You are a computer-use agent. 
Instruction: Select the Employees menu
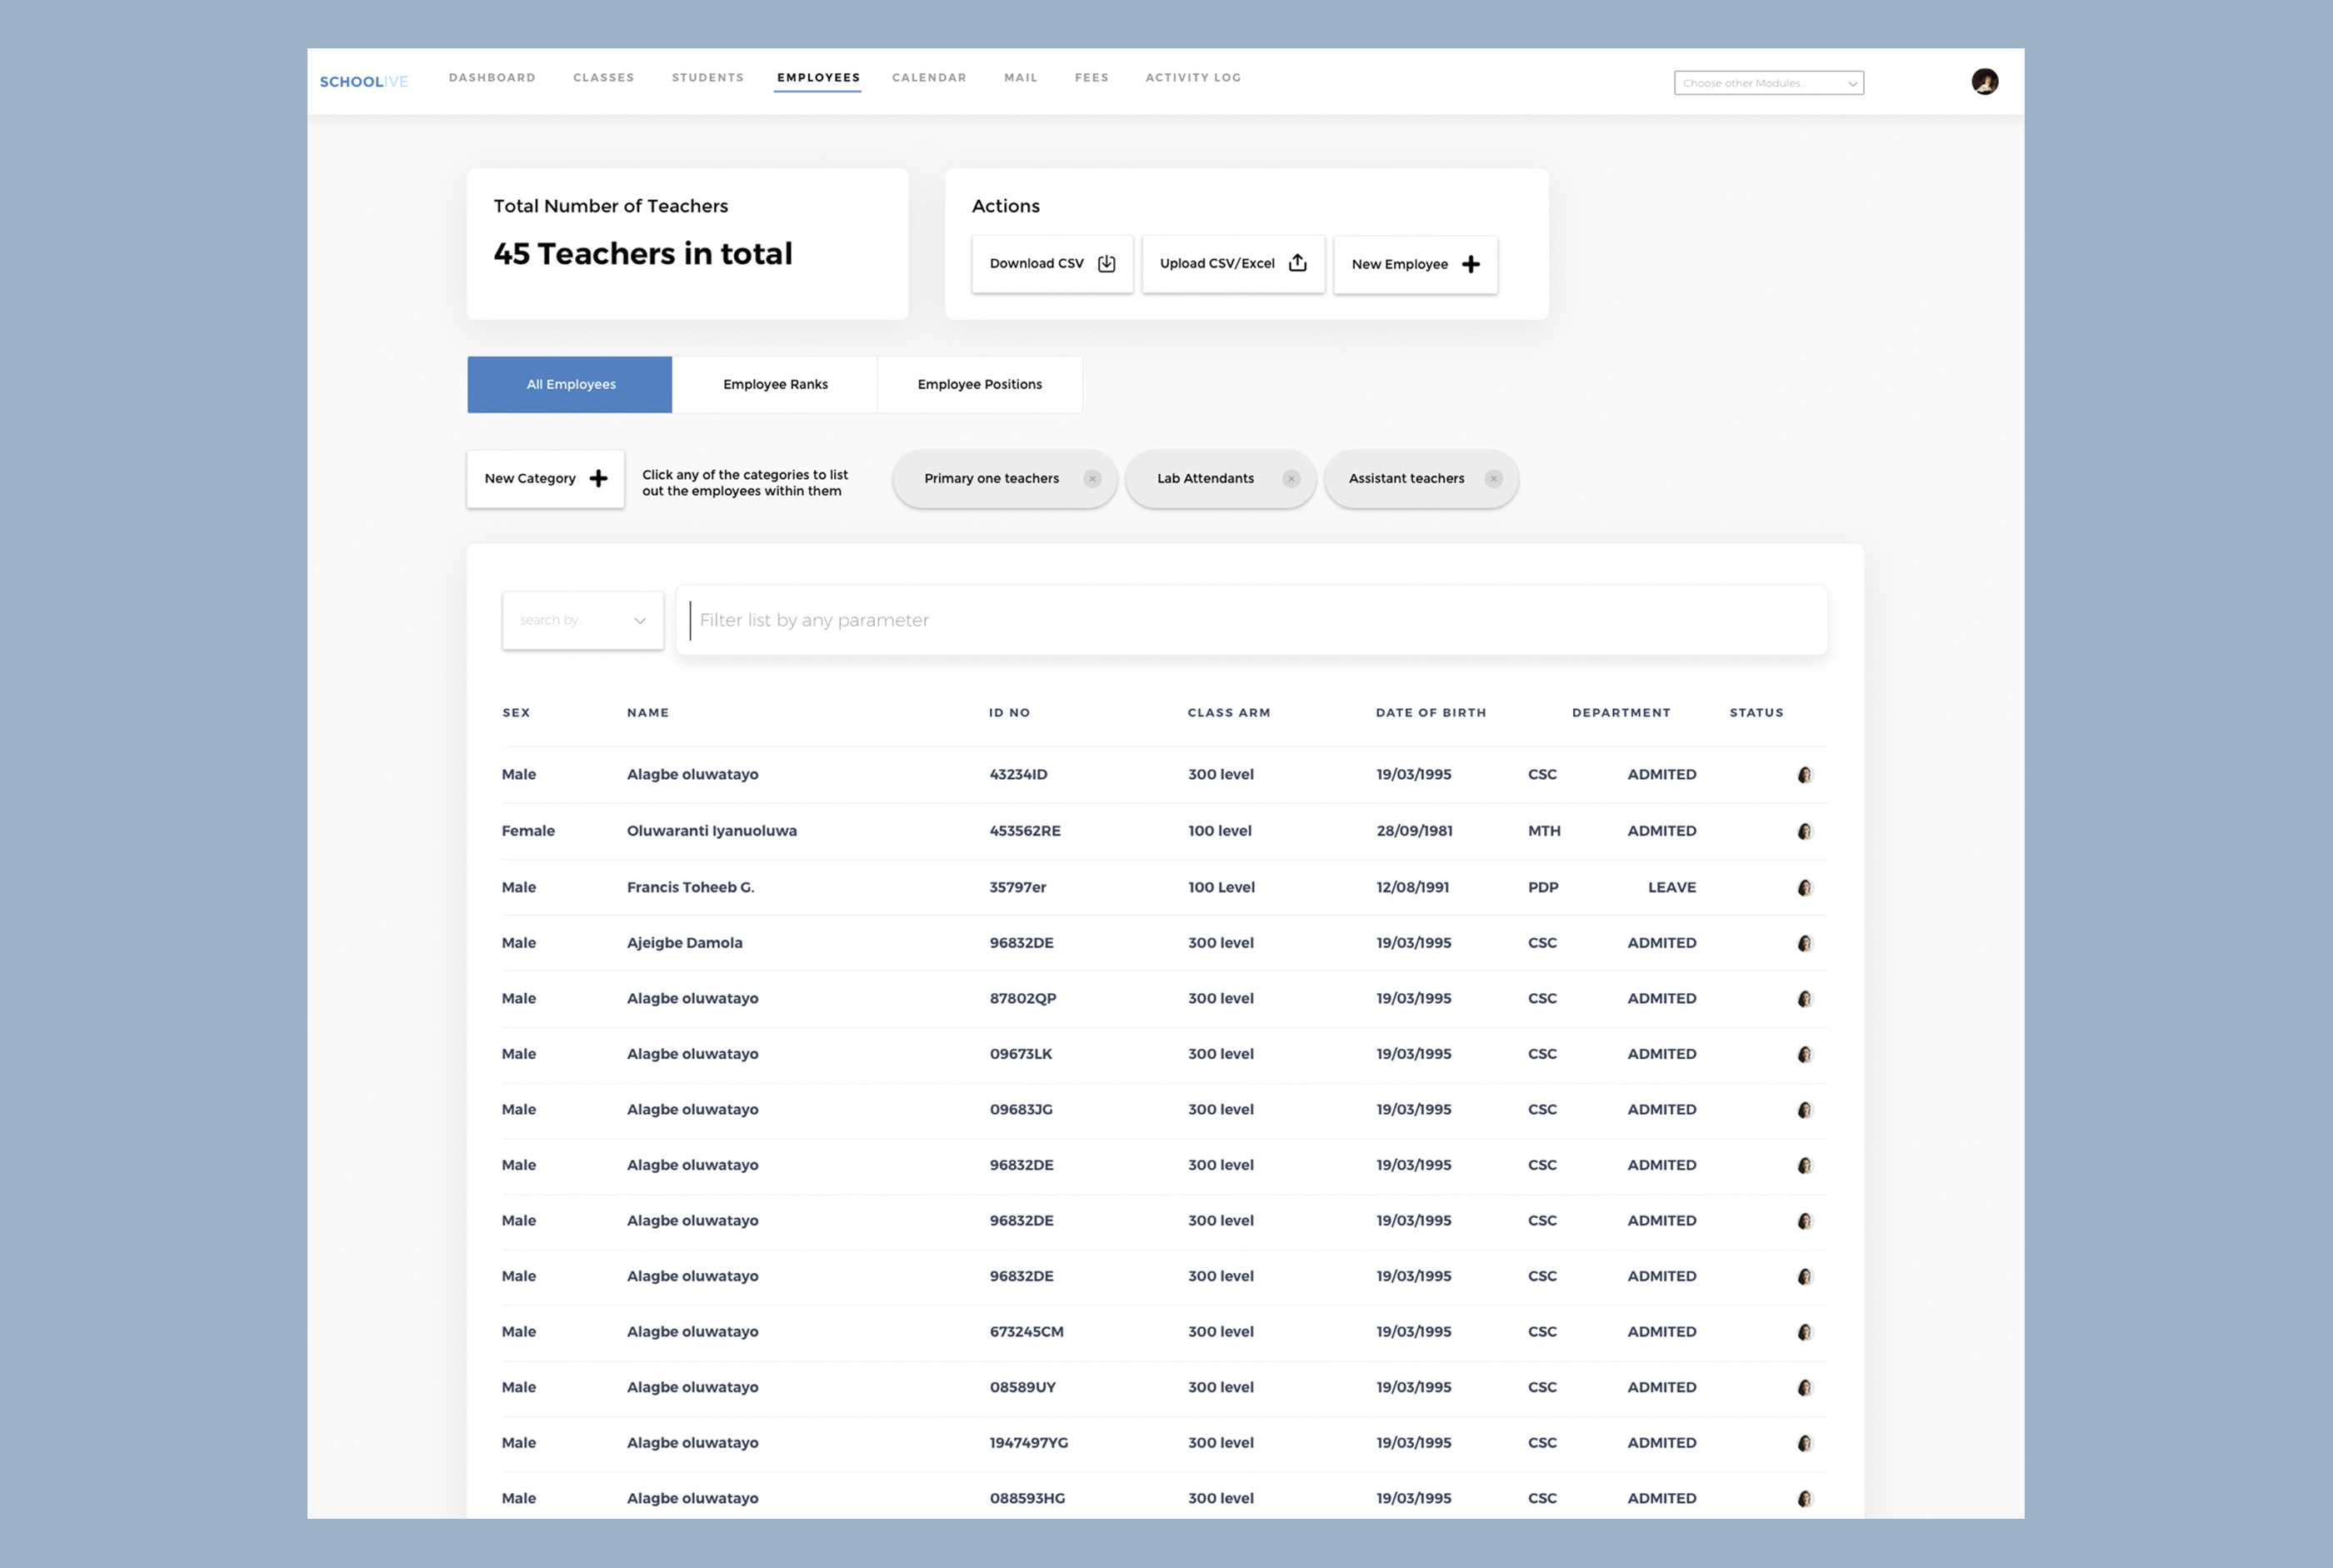click(x=818, y=78)
